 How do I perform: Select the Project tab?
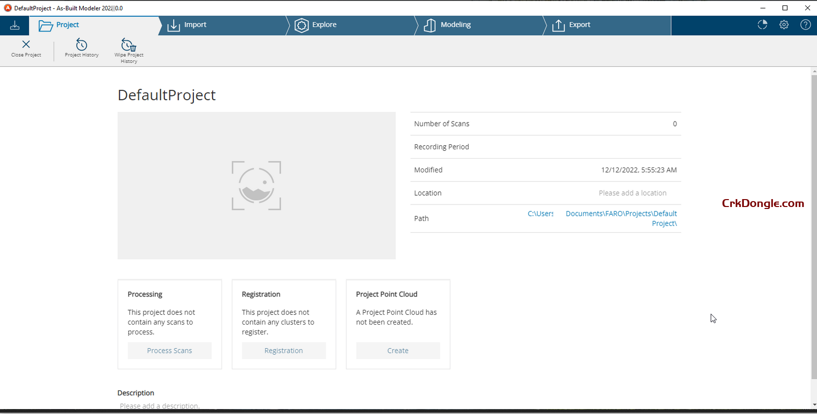67,25
